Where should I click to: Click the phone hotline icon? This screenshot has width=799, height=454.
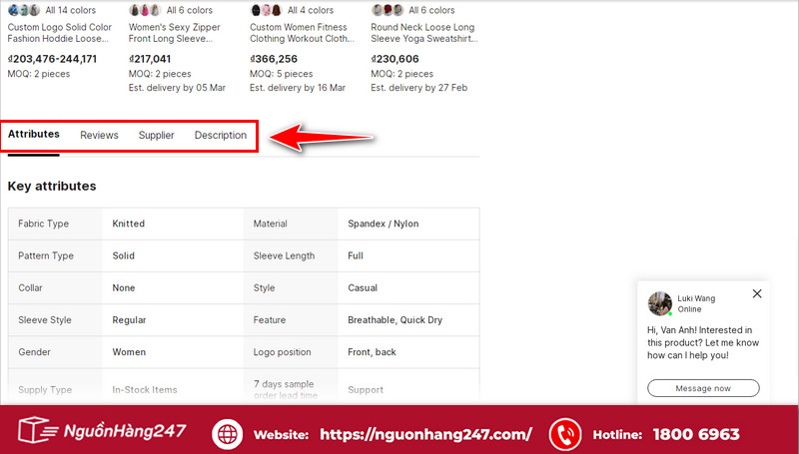565,434
